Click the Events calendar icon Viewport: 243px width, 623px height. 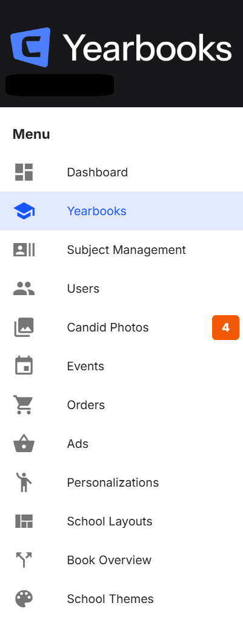(24, 366)
